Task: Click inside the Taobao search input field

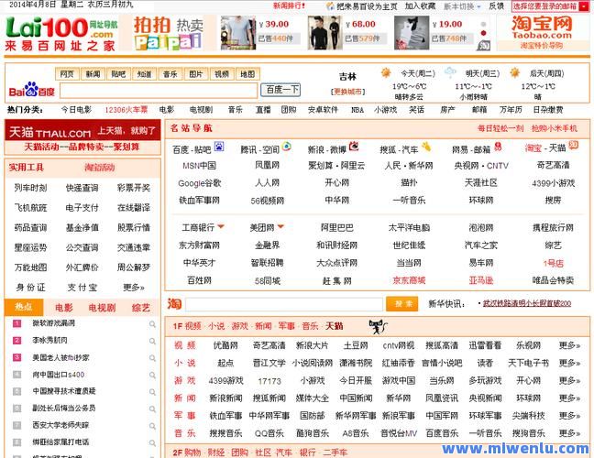Action: point(284,304)
